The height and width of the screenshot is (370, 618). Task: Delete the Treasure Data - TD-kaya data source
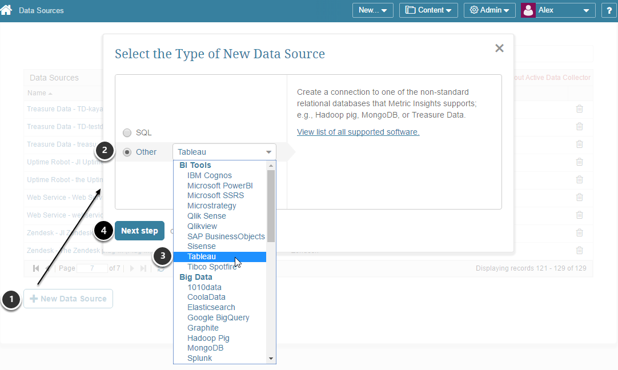[580, 108]
